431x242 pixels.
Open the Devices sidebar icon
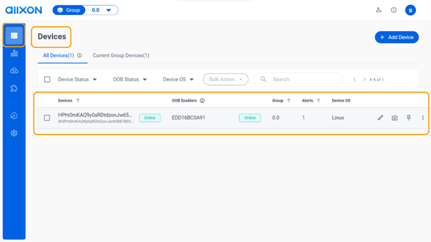(14, 36)
